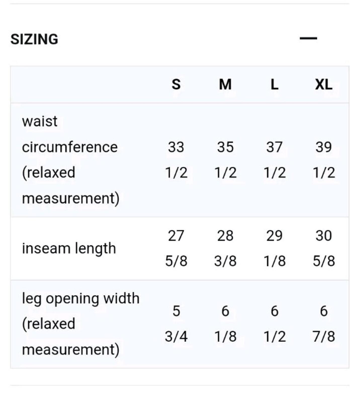This screenshot has width=350, height=402.
Task: Click inseam value 28 3/8 for size M
Action: tap(225, 248)
